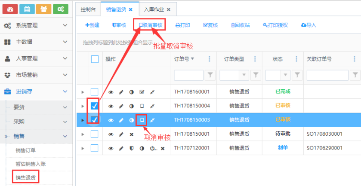Edit order TH1708150004 with pencil icon
The image size is (361, 186).
click(121, 106)
